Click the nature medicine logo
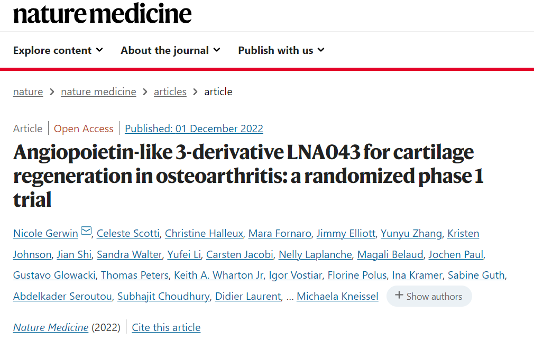Image resolution: width=534 pixels, height=340 pixels. 102,14
